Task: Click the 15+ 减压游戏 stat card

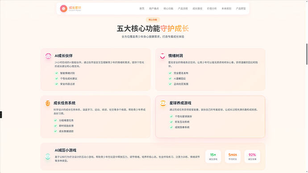Action: 213,157
